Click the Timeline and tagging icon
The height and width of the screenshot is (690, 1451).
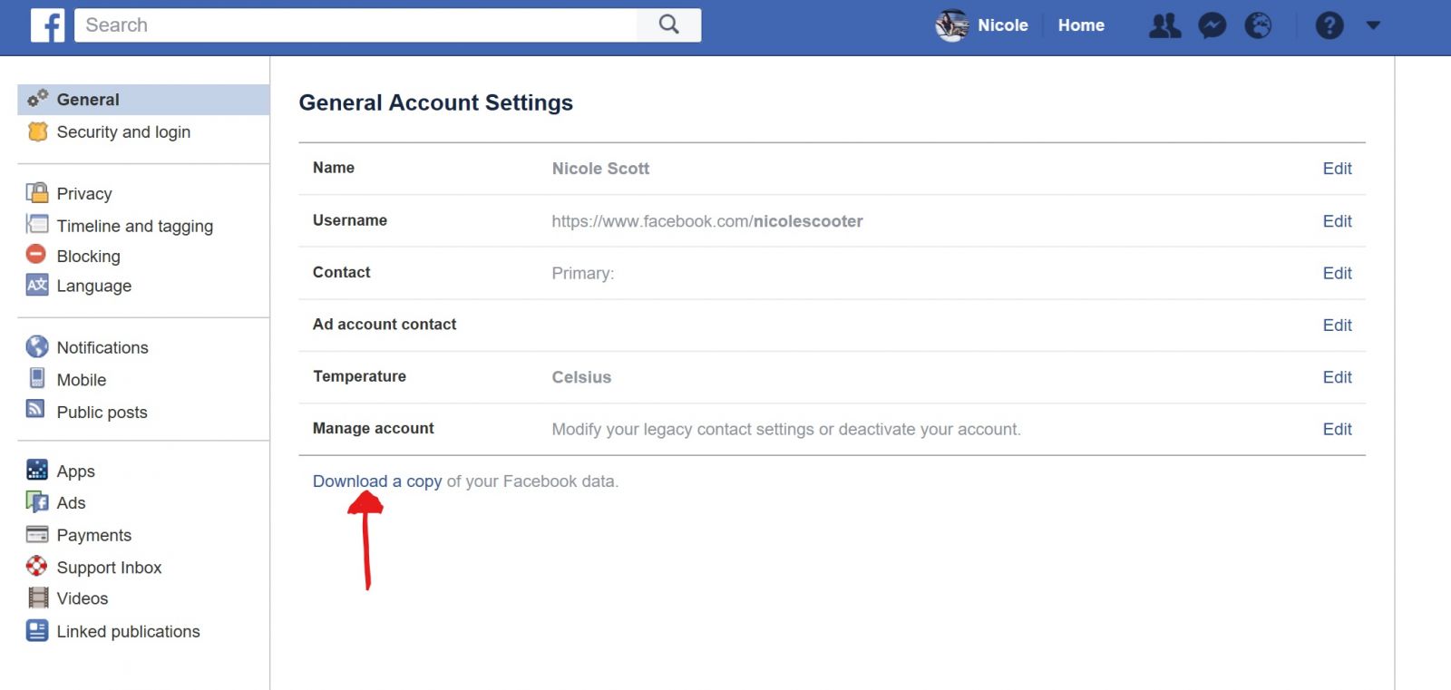coord(37,224)
